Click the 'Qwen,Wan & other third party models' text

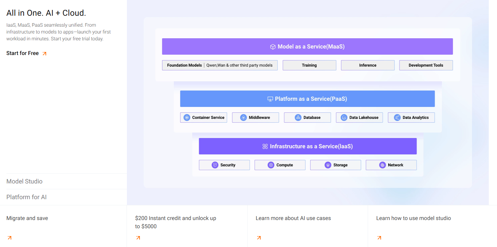239,65
